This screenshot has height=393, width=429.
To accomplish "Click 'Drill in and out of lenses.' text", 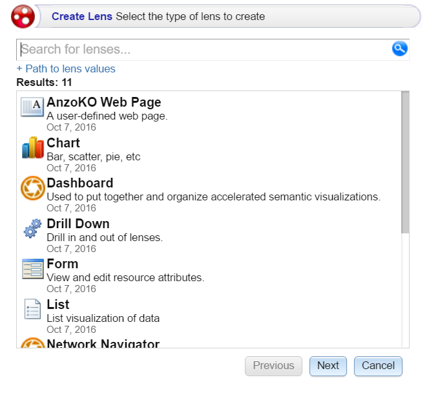I will click(x=105, y=238).
